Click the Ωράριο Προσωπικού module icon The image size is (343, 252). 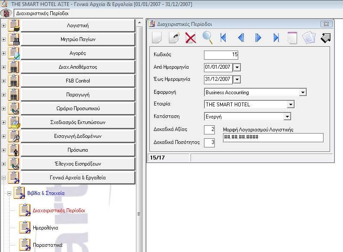13,108
